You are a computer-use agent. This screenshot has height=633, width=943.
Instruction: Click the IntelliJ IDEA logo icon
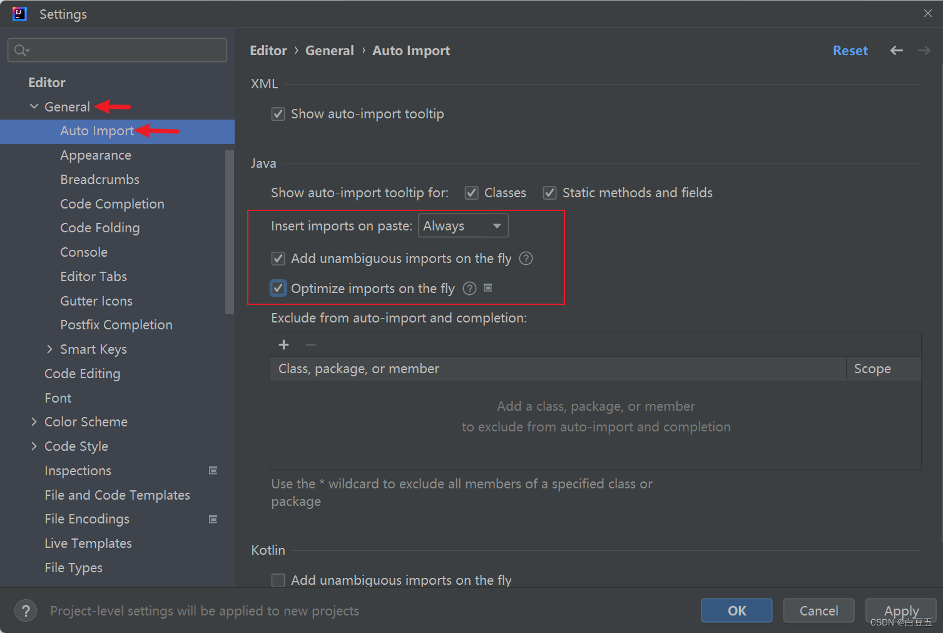pyautogui.click(x=19, y=14)
